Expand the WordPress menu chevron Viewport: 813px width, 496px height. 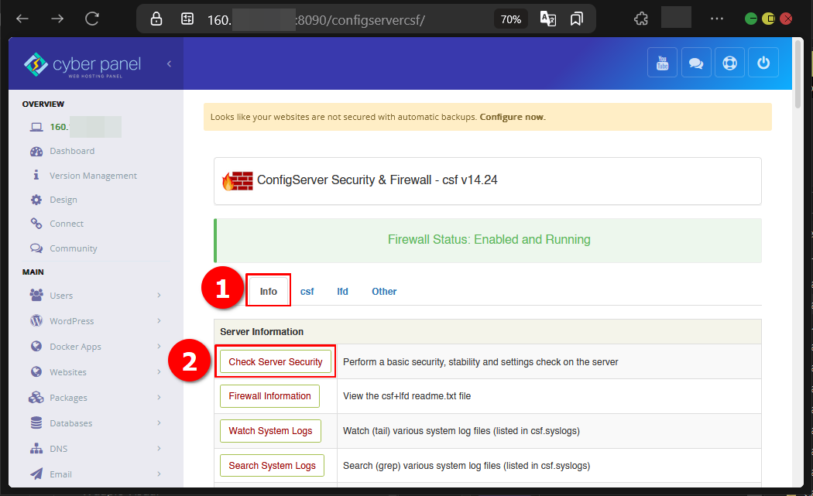point(159,321)
